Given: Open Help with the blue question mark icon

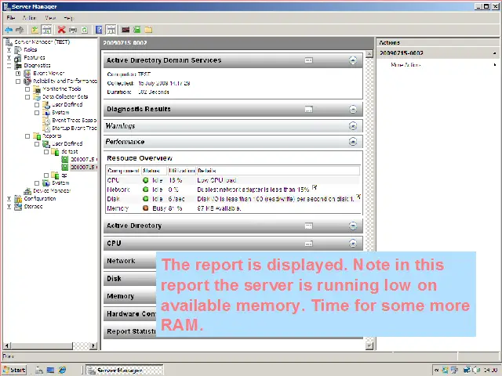Looking at the screenshot, I should point(99,30).
